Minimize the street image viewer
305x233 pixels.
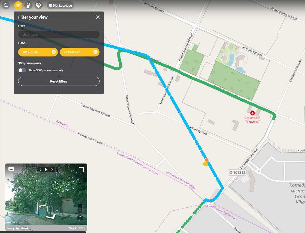11,169
